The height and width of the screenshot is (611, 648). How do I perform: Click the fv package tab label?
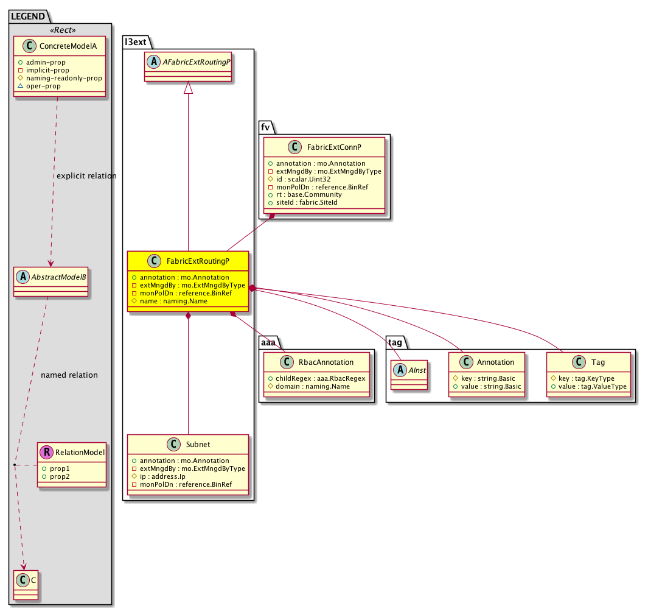(265, 128)
